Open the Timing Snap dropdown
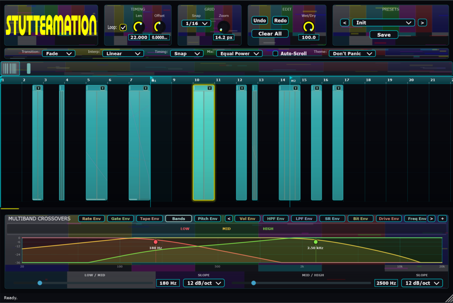453x303 pixels. point(187,54)
